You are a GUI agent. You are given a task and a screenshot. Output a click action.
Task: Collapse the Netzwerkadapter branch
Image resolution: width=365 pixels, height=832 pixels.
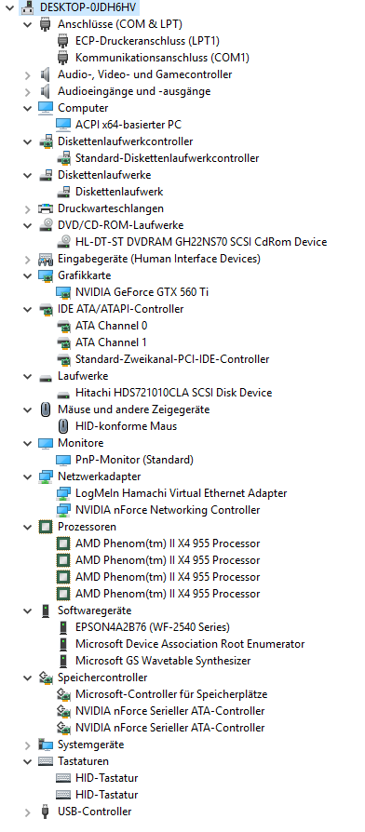28,476
